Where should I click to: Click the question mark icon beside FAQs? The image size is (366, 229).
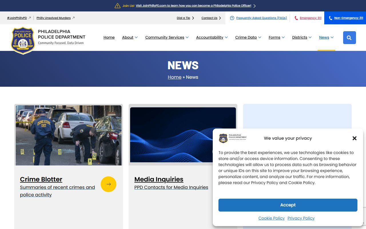(x=232, y=18)
